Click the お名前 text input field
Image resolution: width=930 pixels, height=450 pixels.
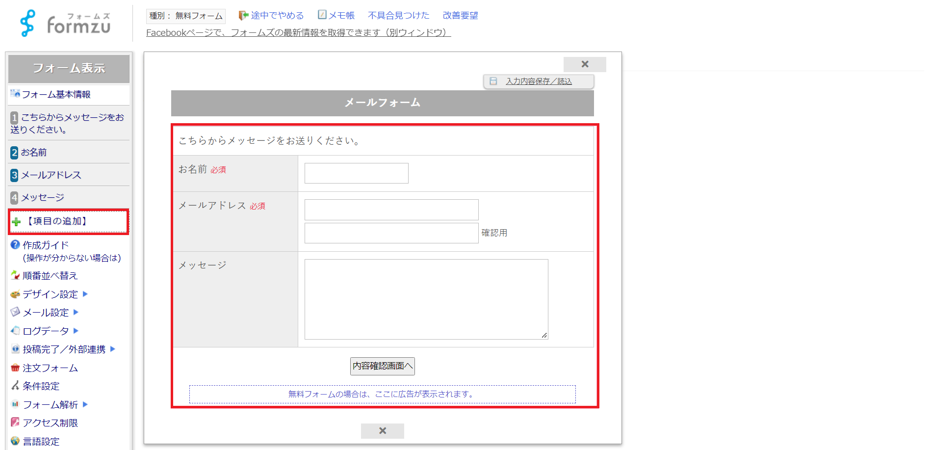coord(356,173)
